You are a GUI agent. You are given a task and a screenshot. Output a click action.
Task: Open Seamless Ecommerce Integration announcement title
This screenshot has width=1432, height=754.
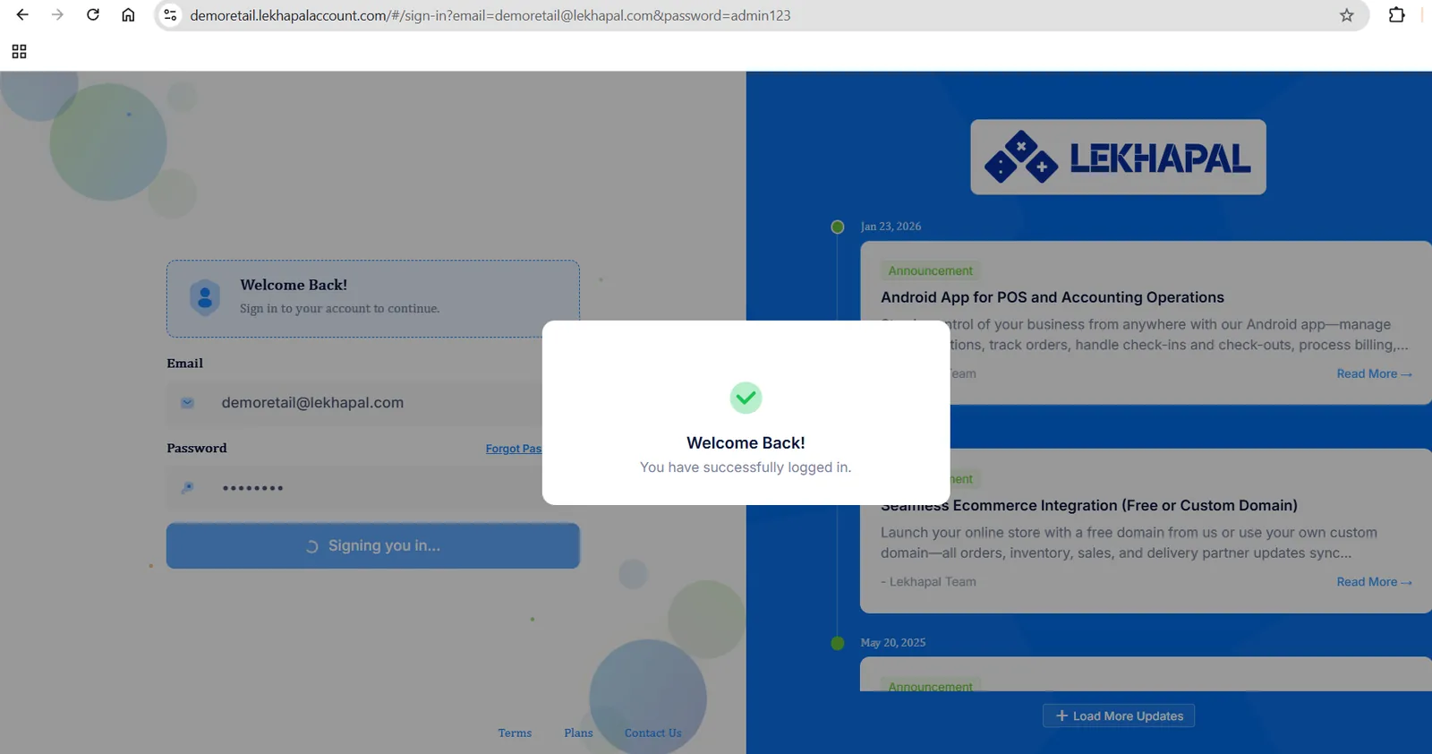pos(1089,505)
